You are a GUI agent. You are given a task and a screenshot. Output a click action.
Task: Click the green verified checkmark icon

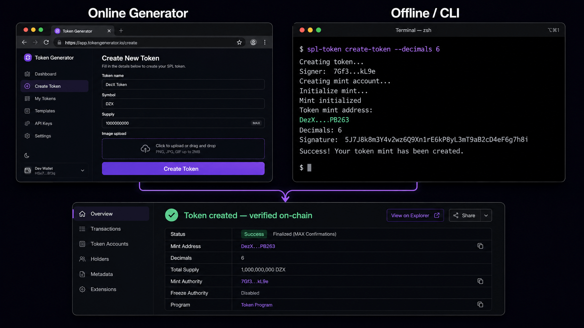[x=171, y=215]
